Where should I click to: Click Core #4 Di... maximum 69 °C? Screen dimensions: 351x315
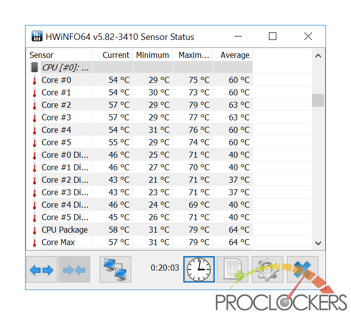click(x=199, y=205)
